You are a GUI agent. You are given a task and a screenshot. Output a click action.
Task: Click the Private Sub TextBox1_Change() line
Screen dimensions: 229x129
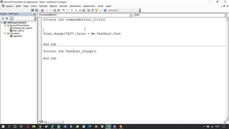pos(70,51)
